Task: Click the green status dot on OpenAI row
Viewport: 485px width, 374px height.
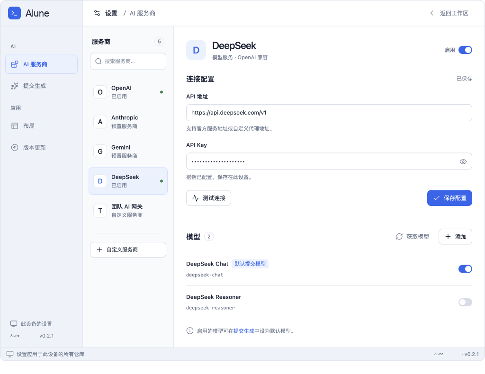Action: tap(162, 92)
